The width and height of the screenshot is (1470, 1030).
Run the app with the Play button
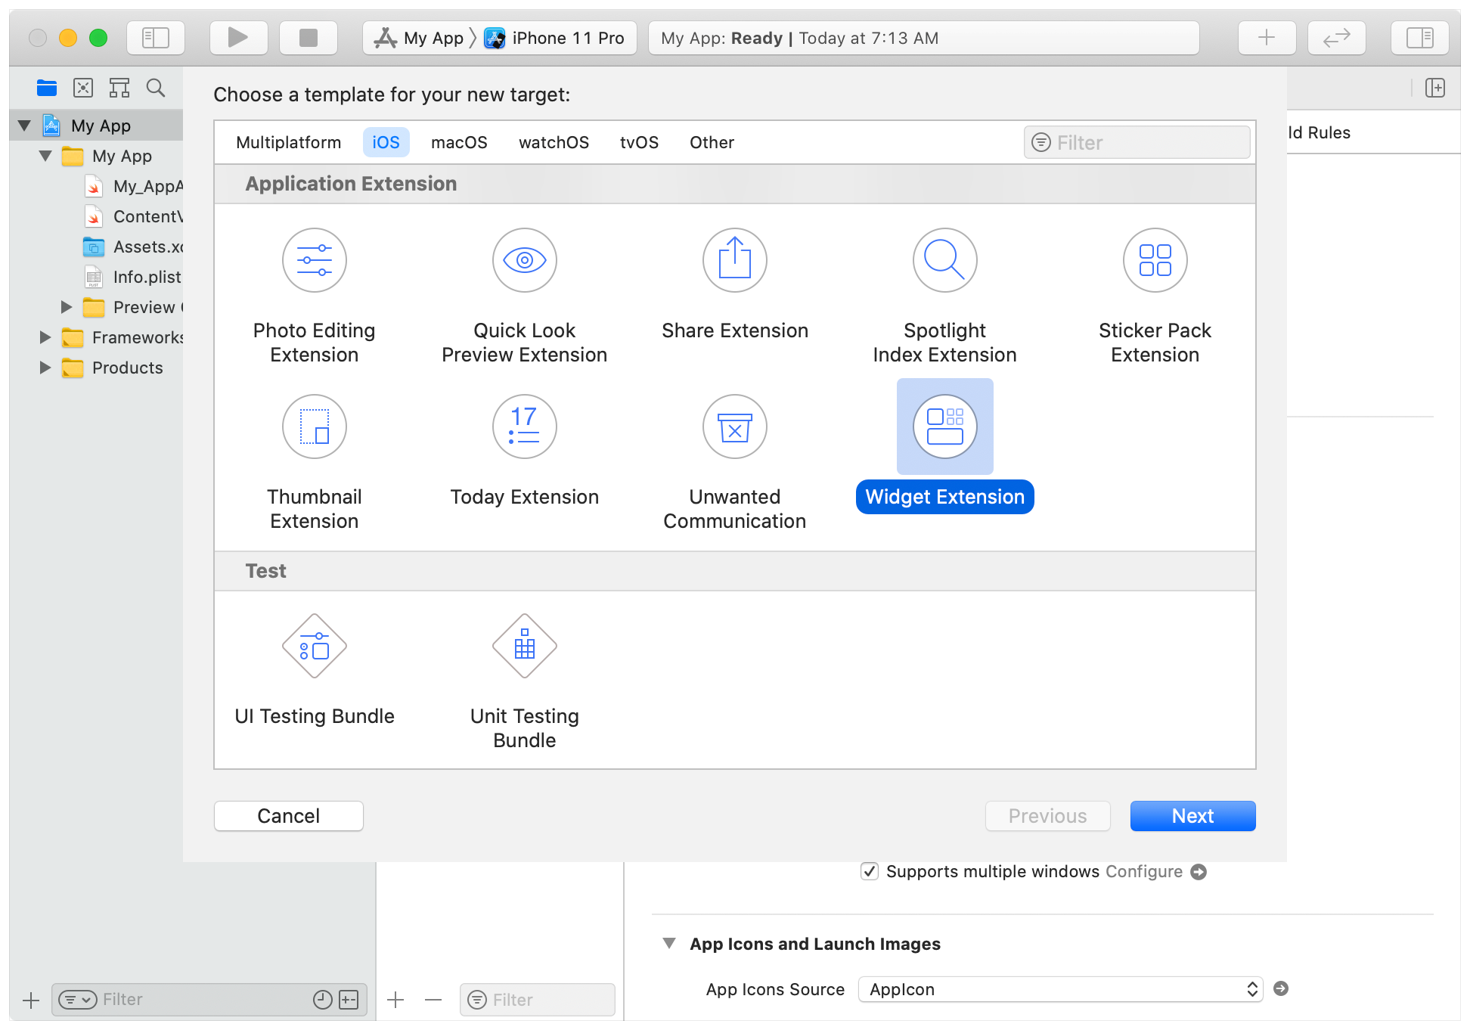tap(238, 37)
